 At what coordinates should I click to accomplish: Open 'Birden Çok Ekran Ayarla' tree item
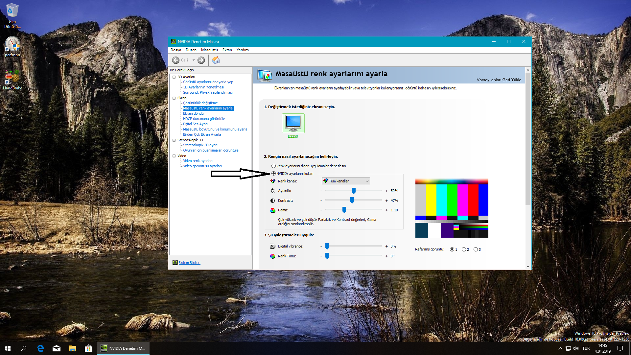tap(202, 134)
